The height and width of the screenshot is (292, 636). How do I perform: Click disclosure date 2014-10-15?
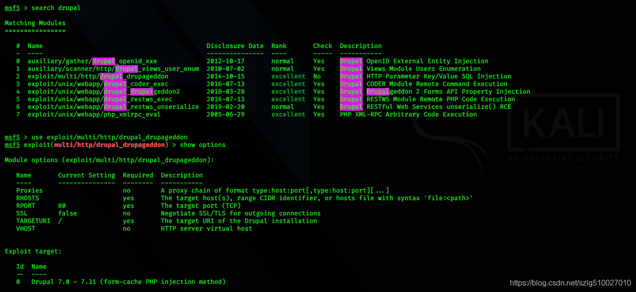pyautogui.click(x=226, y=77)
